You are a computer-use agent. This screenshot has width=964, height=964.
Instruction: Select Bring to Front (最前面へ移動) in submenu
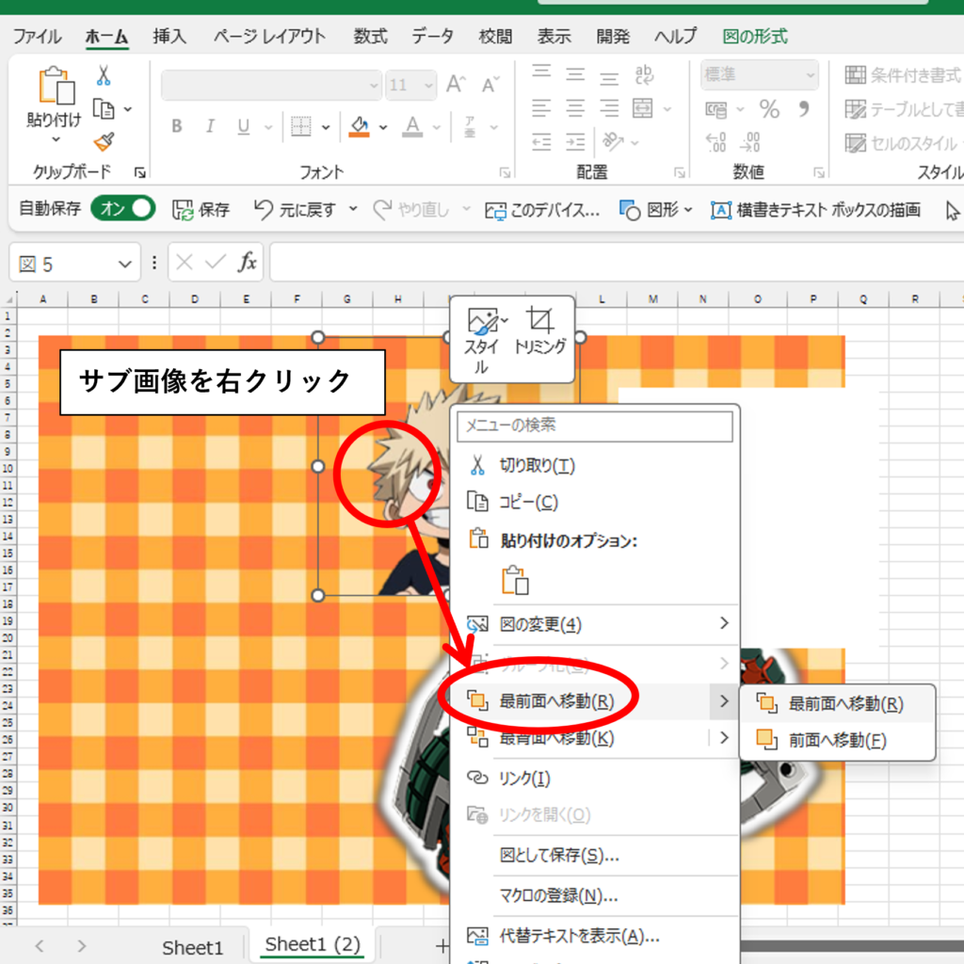click(x=837, y=703)
